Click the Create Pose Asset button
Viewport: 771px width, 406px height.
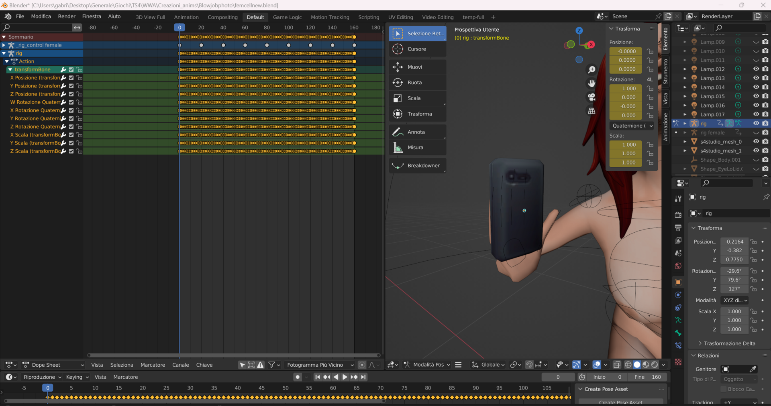(x=621, y=402)
